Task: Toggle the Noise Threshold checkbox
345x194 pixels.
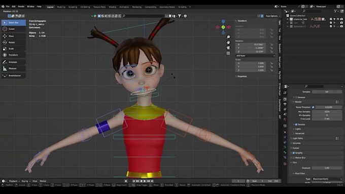Action: click(313, 107)
